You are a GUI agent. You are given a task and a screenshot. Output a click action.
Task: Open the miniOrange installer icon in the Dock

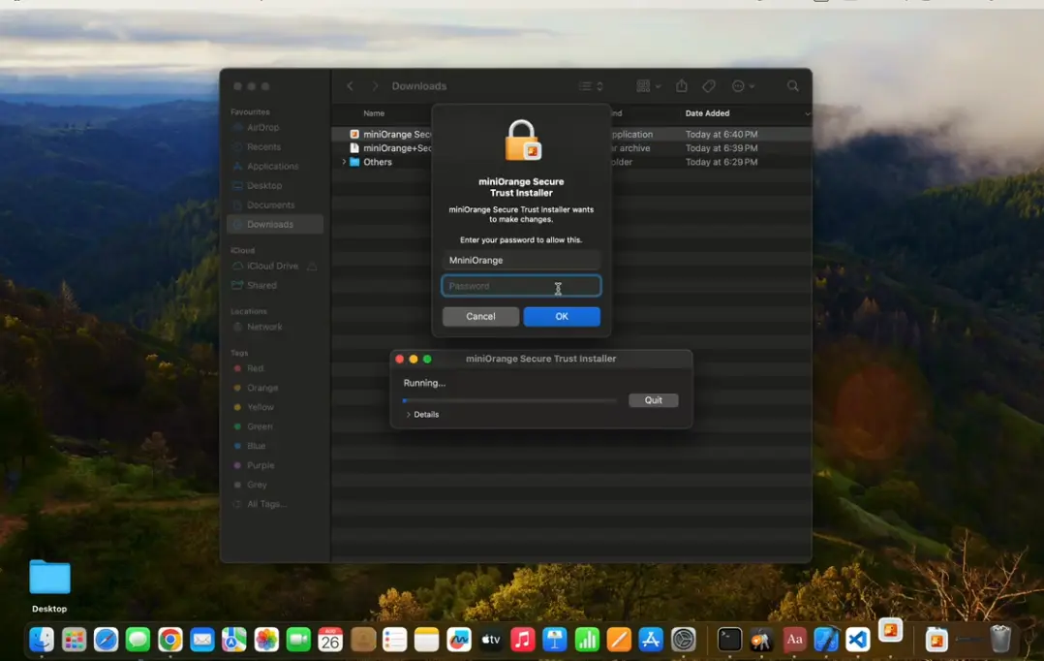(x=889, y=640)
